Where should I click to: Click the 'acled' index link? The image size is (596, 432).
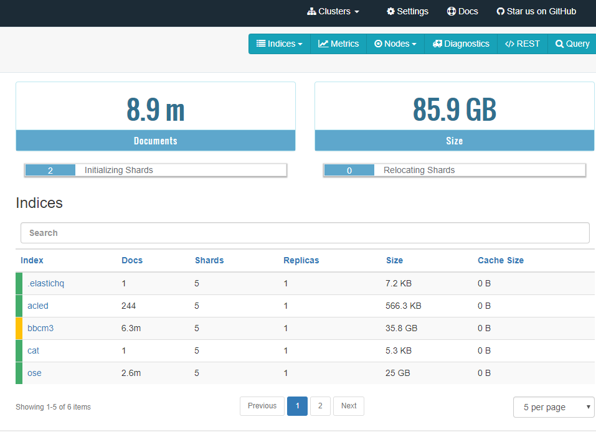click(37, 306)
